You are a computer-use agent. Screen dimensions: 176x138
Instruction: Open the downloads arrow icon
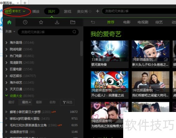(x=57, y=22)
